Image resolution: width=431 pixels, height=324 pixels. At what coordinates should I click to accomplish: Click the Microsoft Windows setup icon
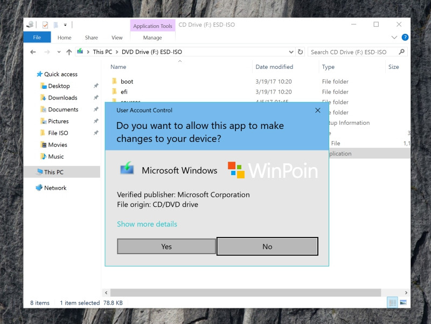pyautogui.click(x=127, y=168)
